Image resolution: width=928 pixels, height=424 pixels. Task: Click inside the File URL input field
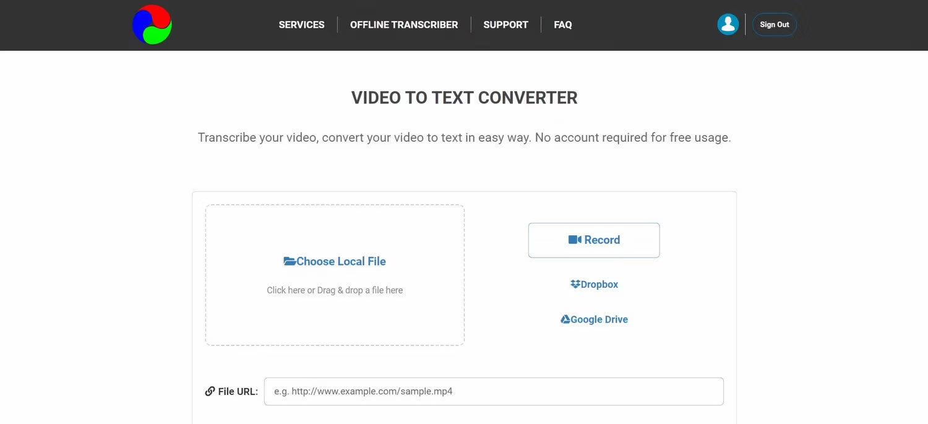point(493,391)
